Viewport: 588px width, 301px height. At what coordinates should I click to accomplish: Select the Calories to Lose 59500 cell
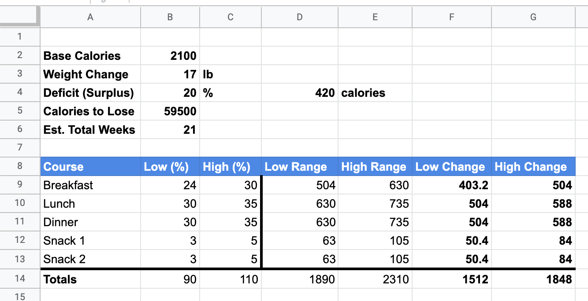coord(170,111)
